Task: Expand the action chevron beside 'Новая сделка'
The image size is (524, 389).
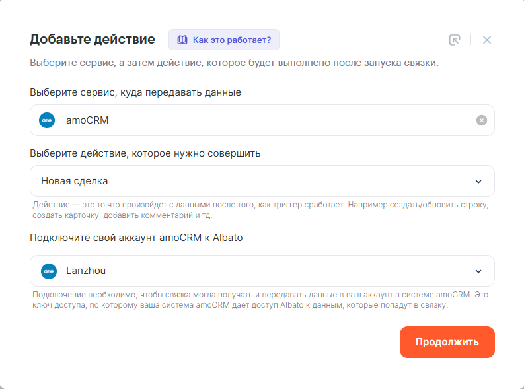Action: (x=478, y=182)
